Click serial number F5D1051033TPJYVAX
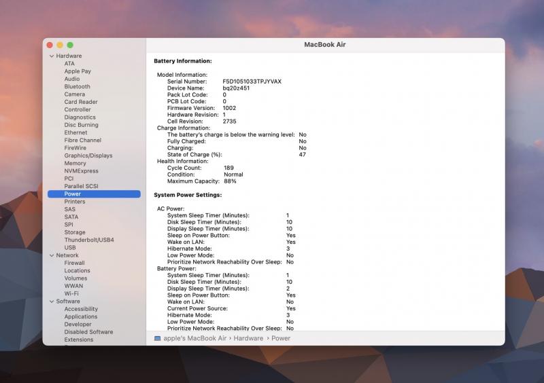544x383 pixels. tap(252, 81)
